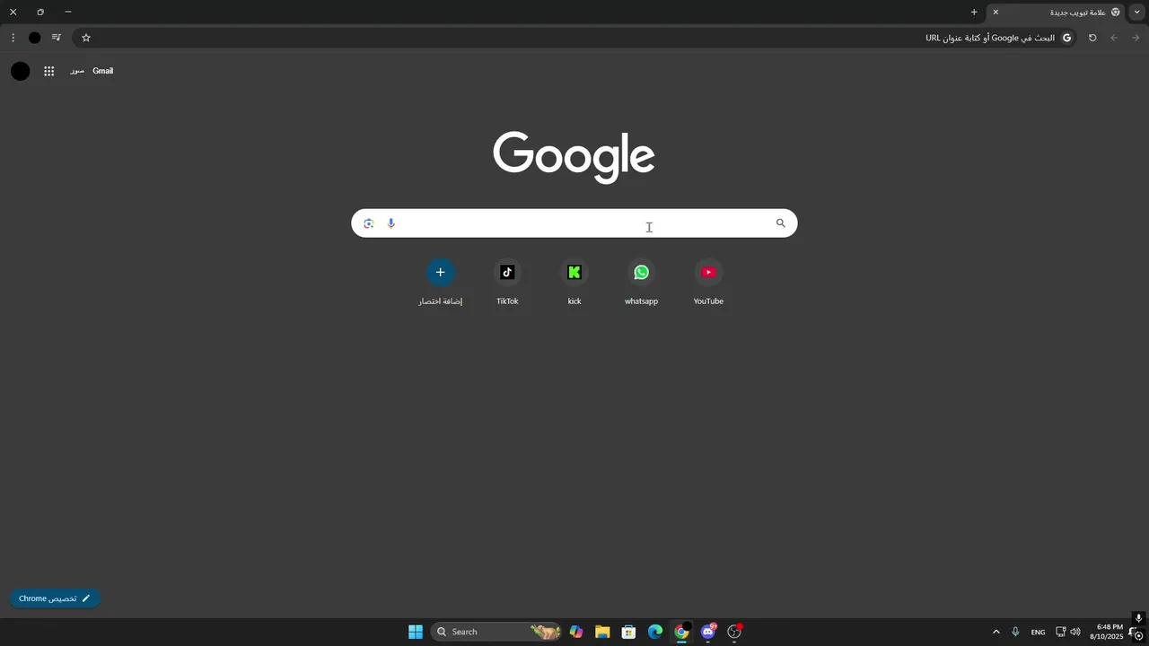Open the TikTok shortcut
Screen dimensions: 1149x646
click(x=507, y=282)
